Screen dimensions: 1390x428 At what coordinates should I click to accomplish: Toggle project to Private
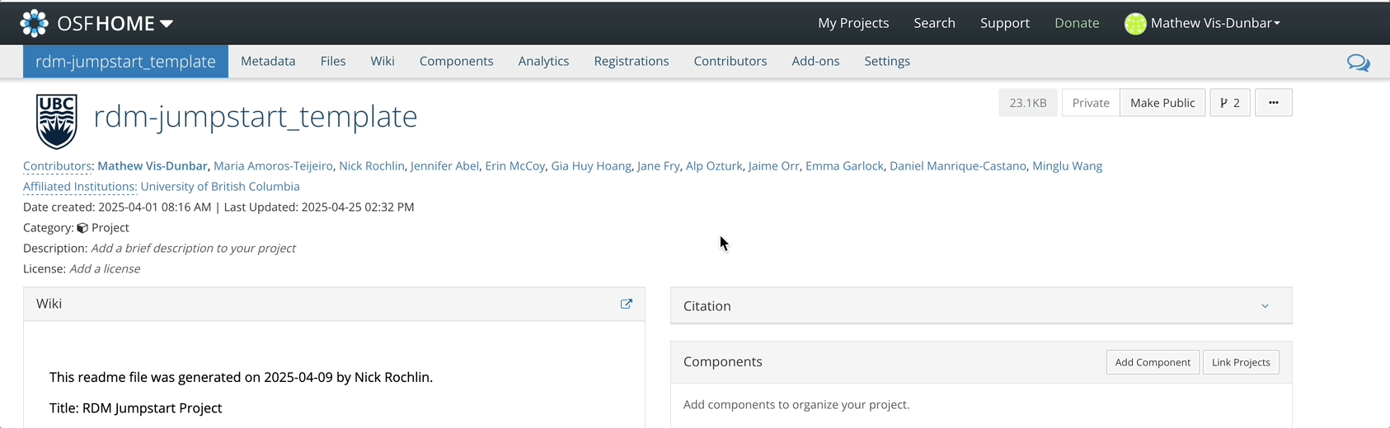(1090, 103)
